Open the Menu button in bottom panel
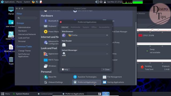This screenshot has width=171, height=96. click(6, 94)
